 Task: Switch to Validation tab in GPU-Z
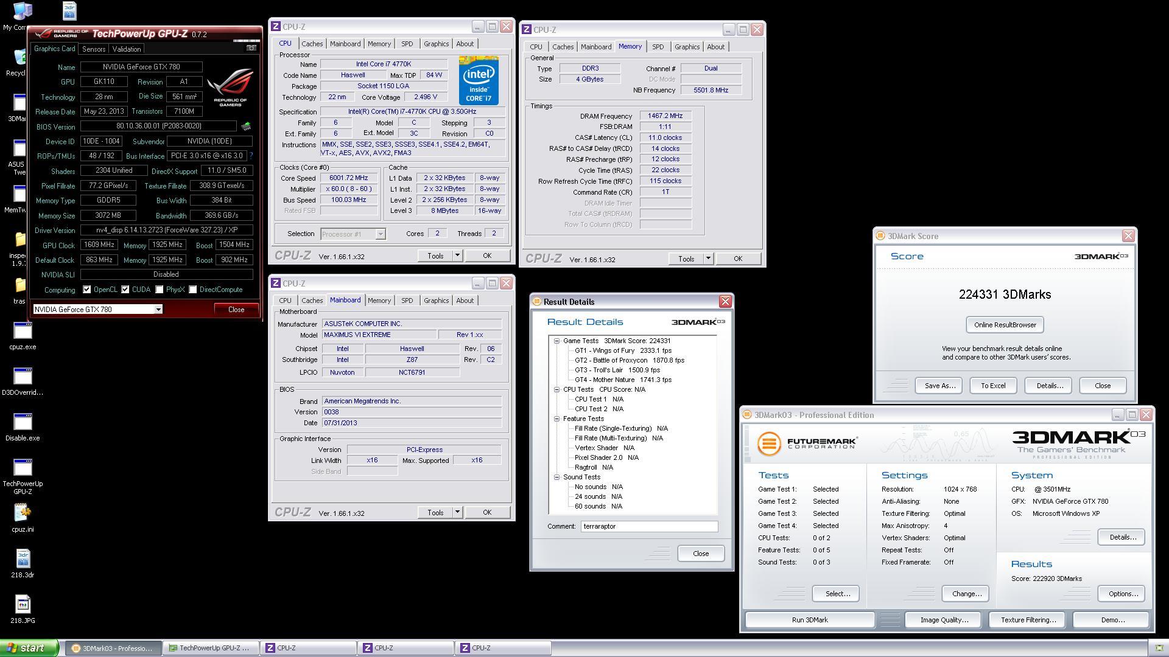tap(127, 49)
